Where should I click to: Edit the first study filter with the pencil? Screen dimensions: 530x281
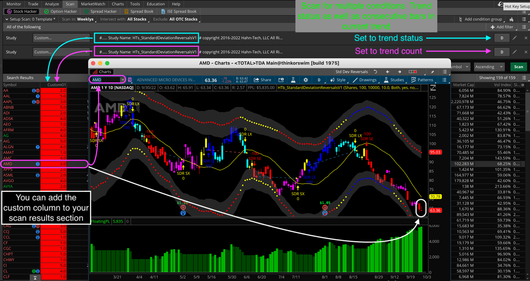515,38
